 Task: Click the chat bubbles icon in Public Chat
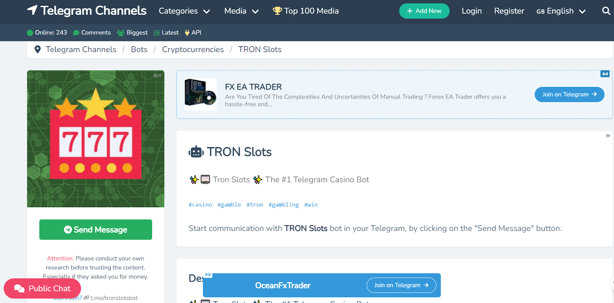point(19,288)
